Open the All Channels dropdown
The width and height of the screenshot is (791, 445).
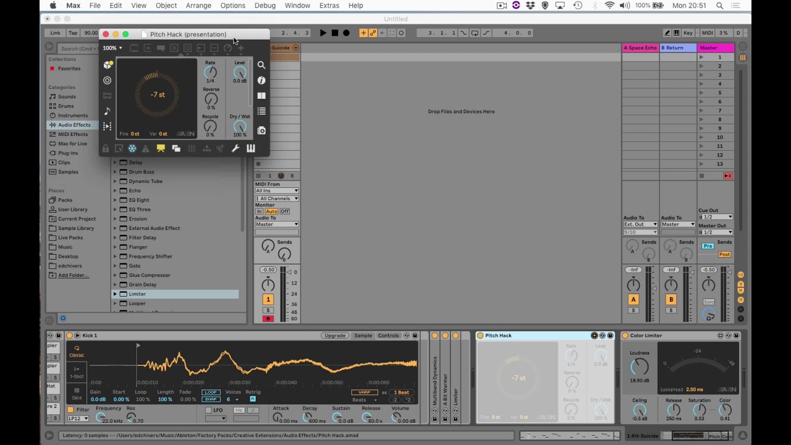(277, 198)
